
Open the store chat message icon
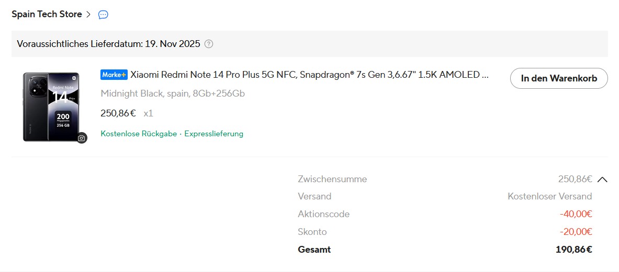point(103,15)
